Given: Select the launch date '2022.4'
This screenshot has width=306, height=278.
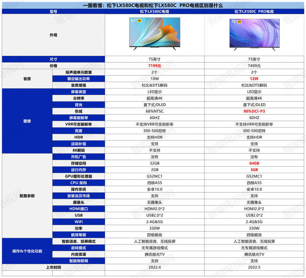Looking at the screenshot, I should coord(155,267).
